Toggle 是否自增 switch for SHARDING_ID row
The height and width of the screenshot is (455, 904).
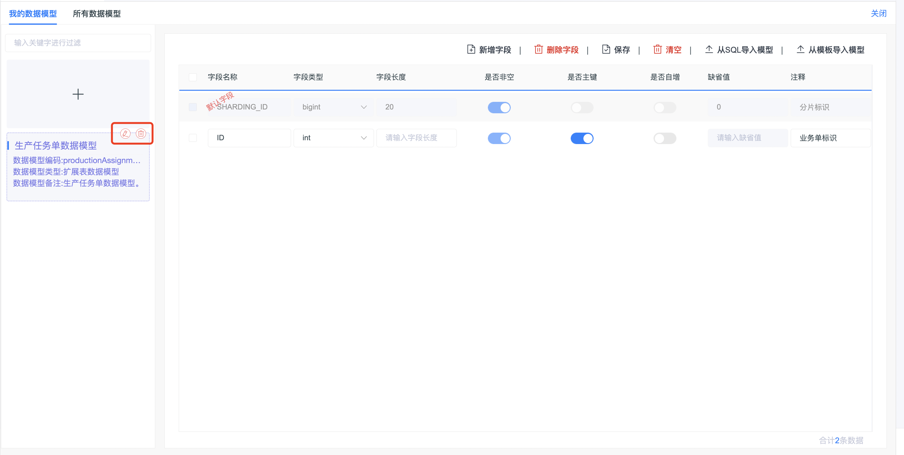[x=665, y=107]
